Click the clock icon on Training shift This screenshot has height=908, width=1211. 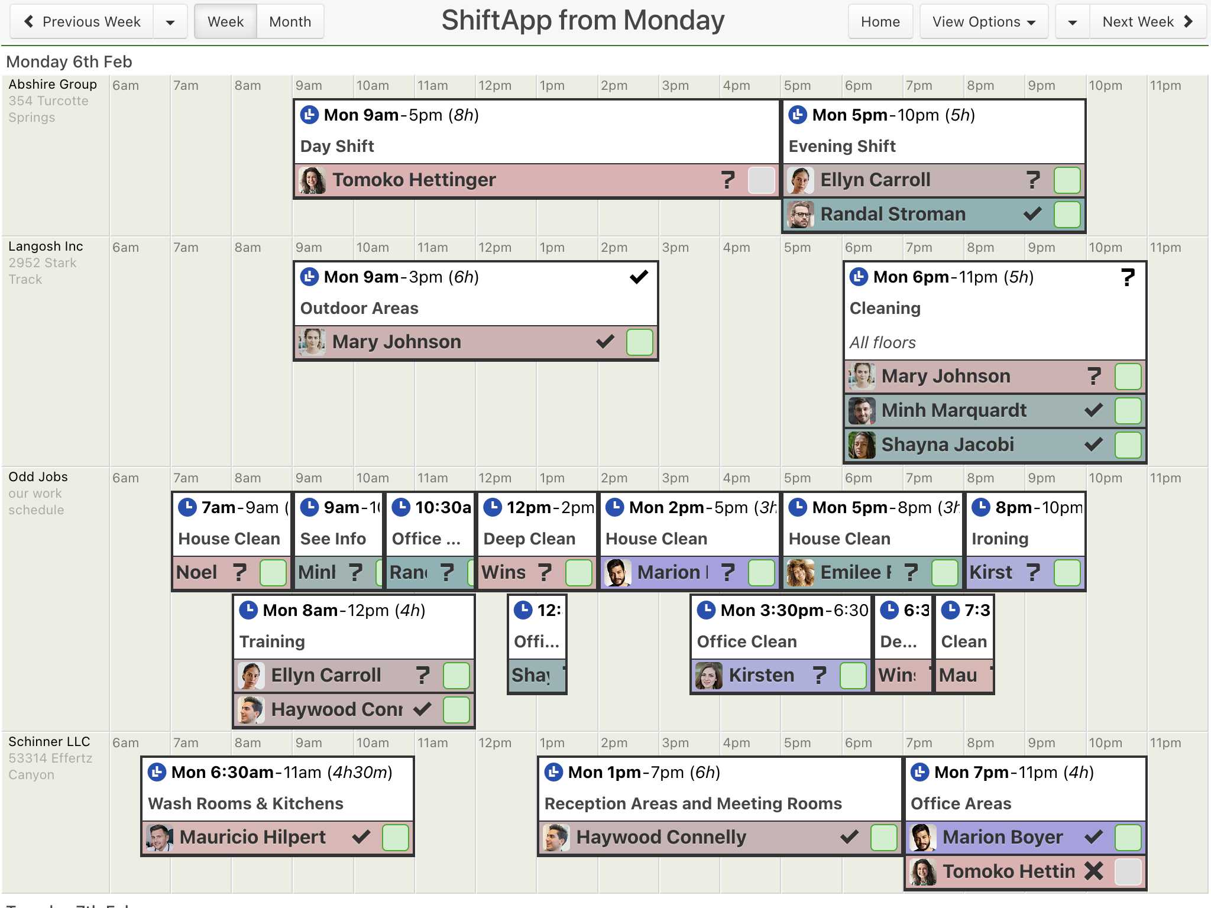(x=248, y=610)
